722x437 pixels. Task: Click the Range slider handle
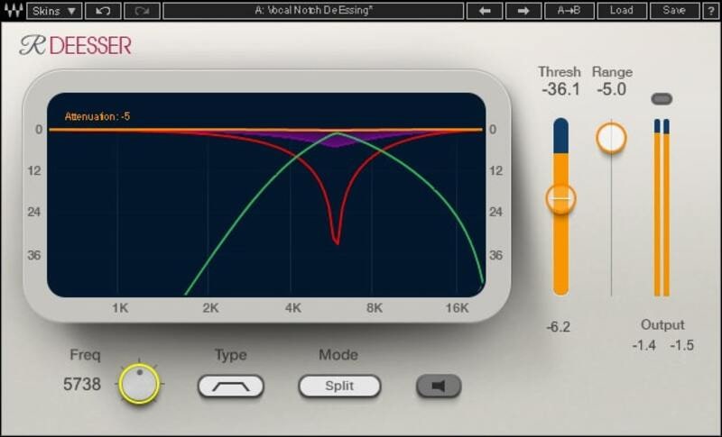611,137
